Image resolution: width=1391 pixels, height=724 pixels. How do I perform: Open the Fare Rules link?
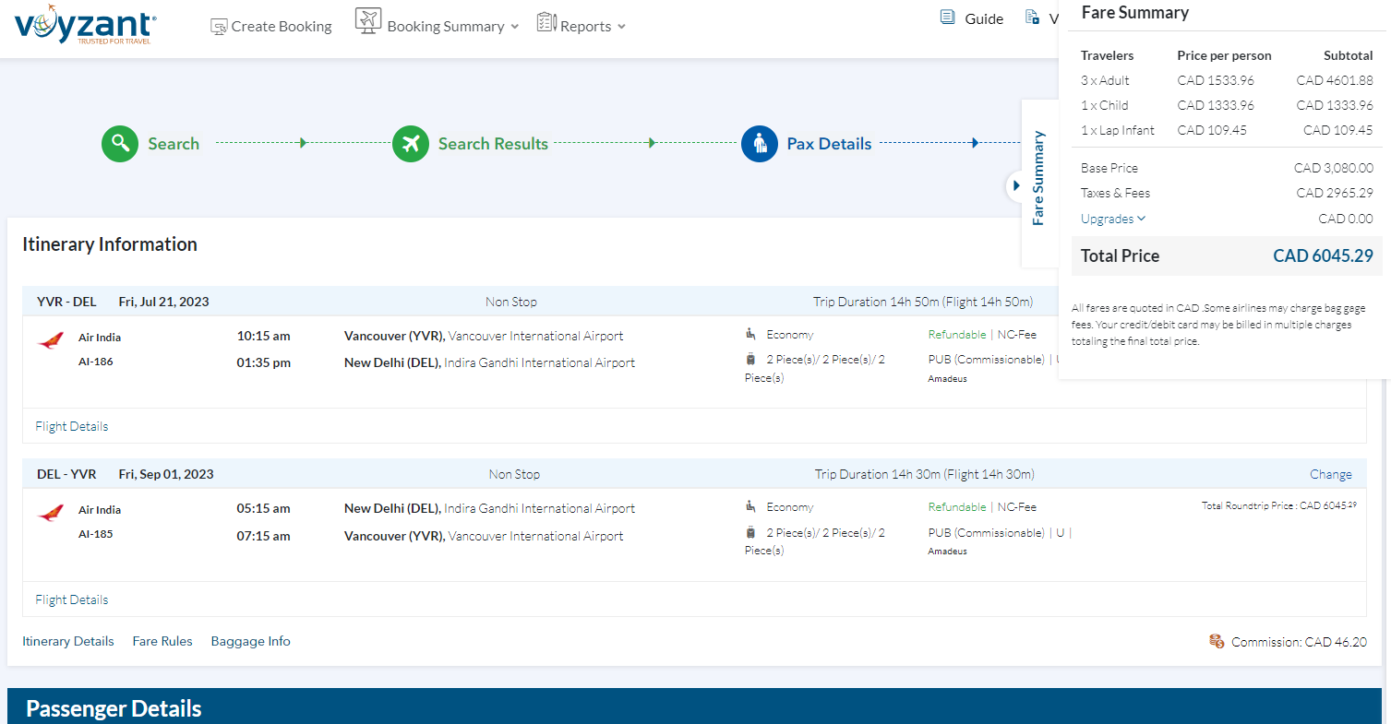[x=162, y=641]
